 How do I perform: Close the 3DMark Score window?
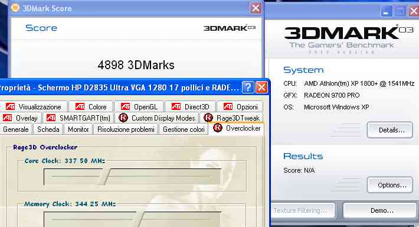(x=256, y=8)
